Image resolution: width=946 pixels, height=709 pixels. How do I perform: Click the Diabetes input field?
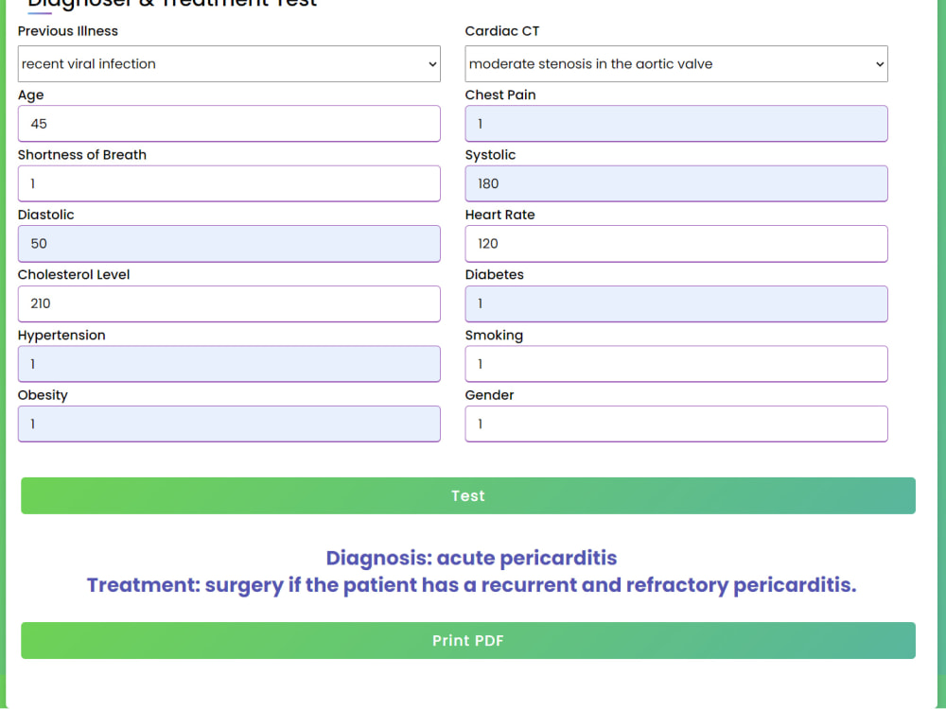(x=675, y=303)
